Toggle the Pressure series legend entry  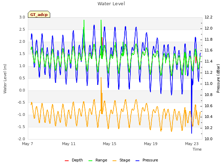[x=147, y=160]
